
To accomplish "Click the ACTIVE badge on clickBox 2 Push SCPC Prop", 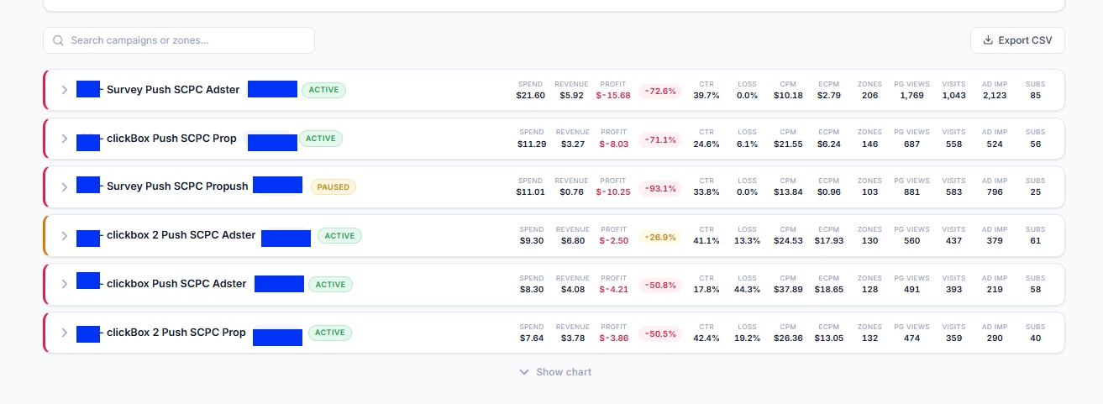I will coord(330,333).
